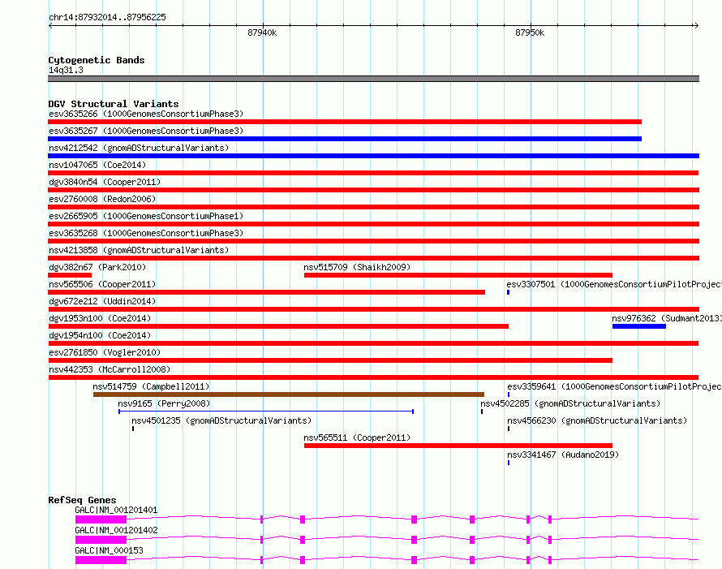Click the chr14:87932014..87956225 coordinate text
Image resolution: width=722 pixels, height=569 pixels.
click(107, 18)
